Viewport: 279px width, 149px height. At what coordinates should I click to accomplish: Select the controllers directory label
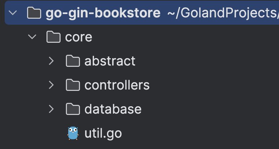(117, 85)
